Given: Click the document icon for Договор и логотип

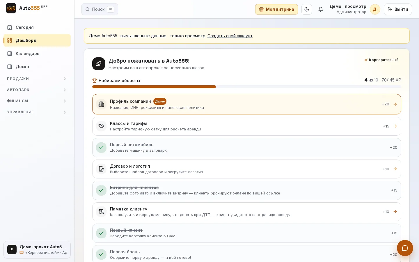Looking at the screenshot, I should point(101,169).
